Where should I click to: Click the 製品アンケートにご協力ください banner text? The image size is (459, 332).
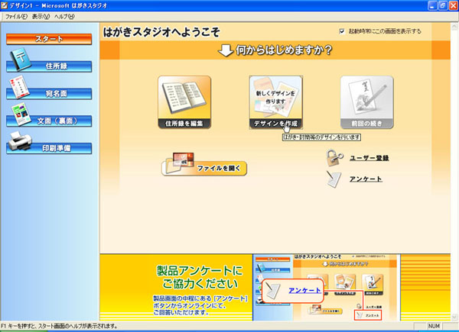coord(200,277)
